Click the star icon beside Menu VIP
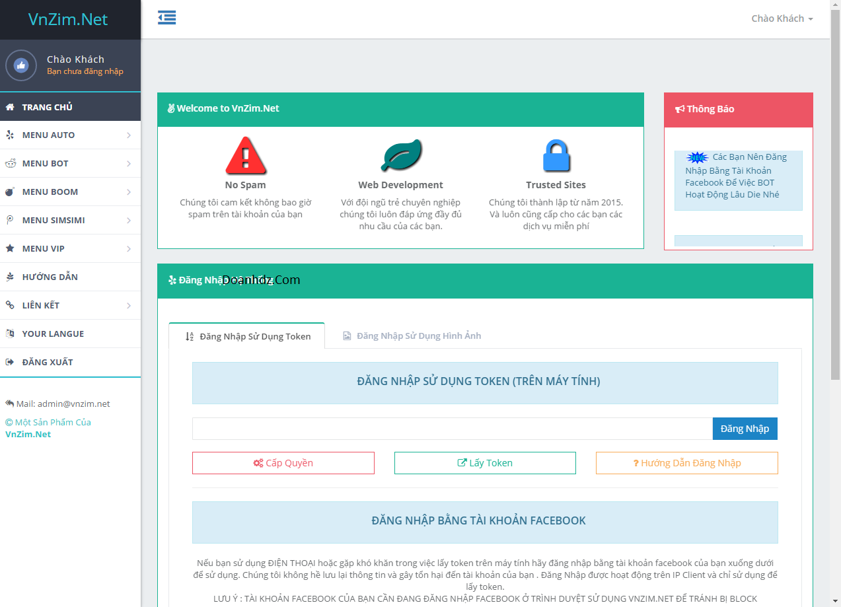The width and height of the screenshot is (841, 607). (10, 249)
